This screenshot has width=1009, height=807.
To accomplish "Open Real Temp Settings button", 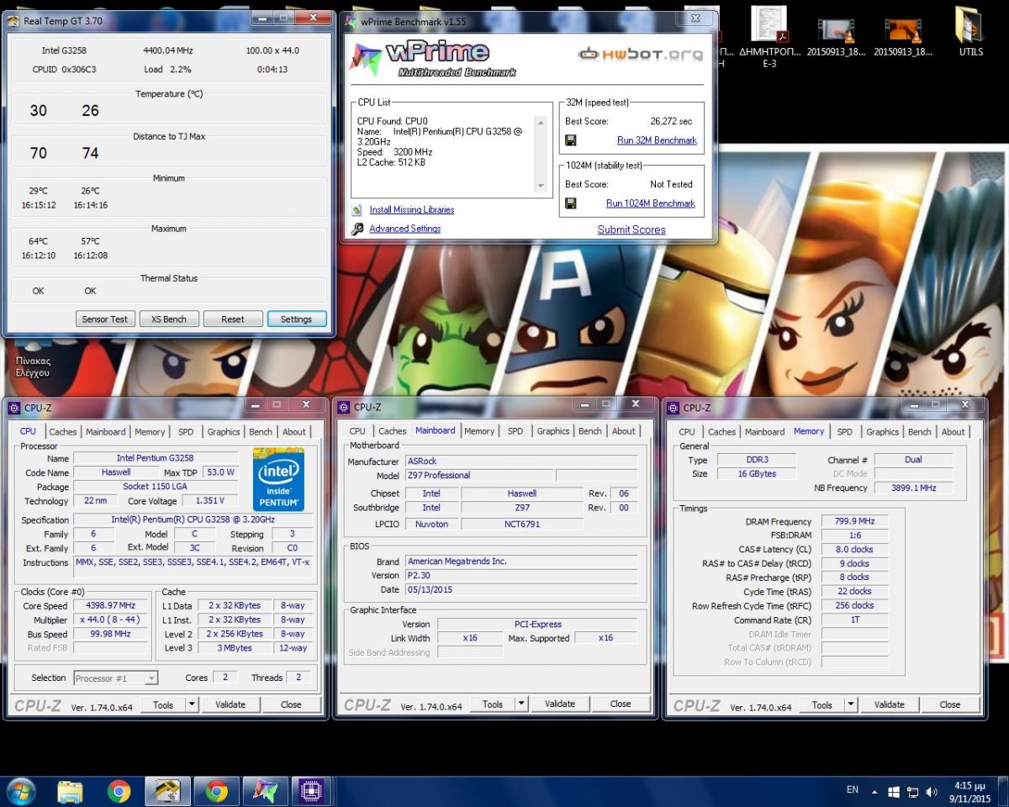I will 296,319.
